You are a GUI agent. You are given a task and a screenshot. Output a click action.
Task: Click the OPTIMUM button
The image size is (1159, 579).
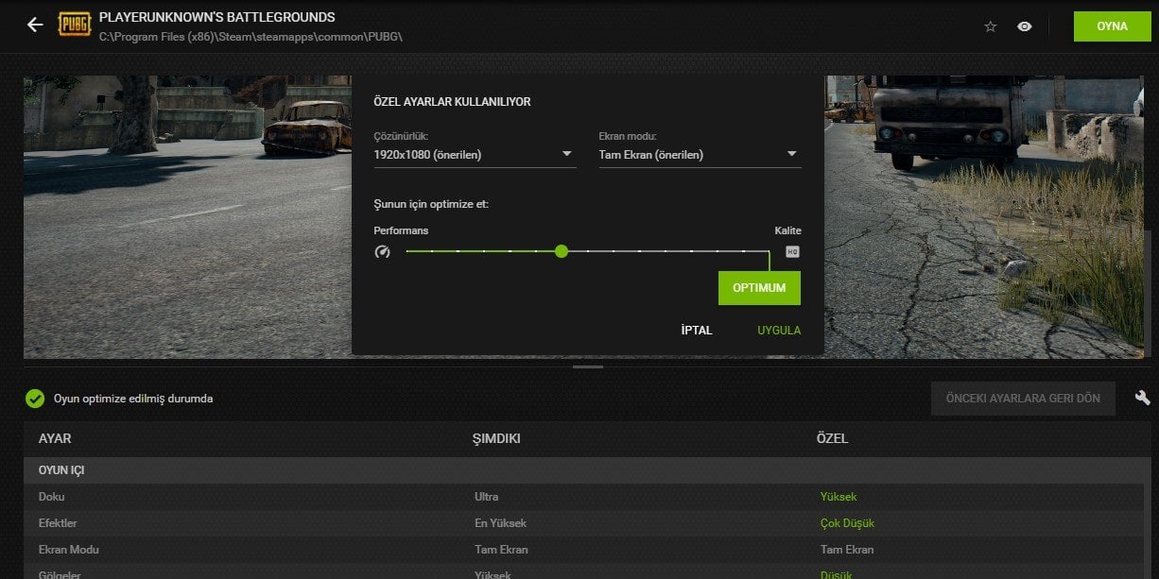coord(759,288)
